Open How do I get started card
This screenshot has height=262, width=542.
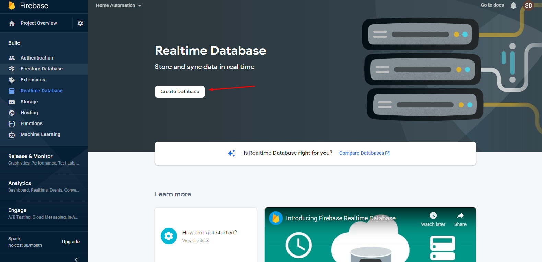(206, 235)
